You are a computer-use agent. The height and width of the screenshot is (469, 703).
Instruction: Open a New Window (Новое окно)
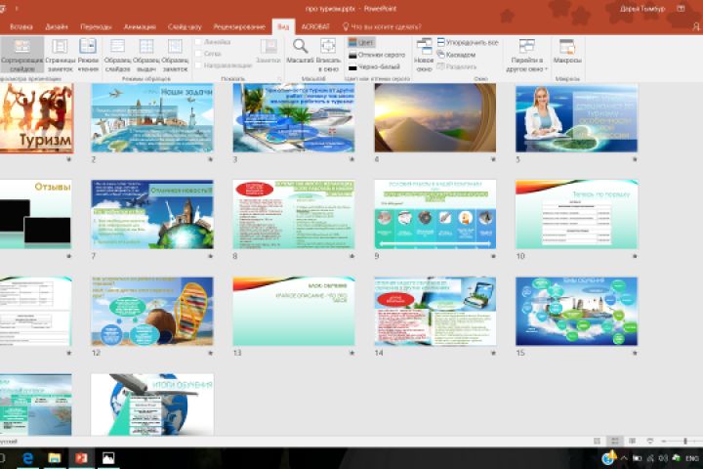(x=424, y=55)
